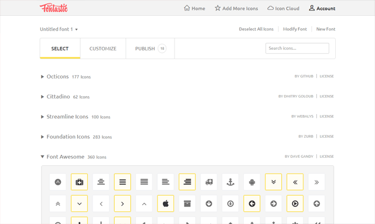Focus the Search icons field
This screenshot has height=224, width=375.
click(x=297, y=48)
